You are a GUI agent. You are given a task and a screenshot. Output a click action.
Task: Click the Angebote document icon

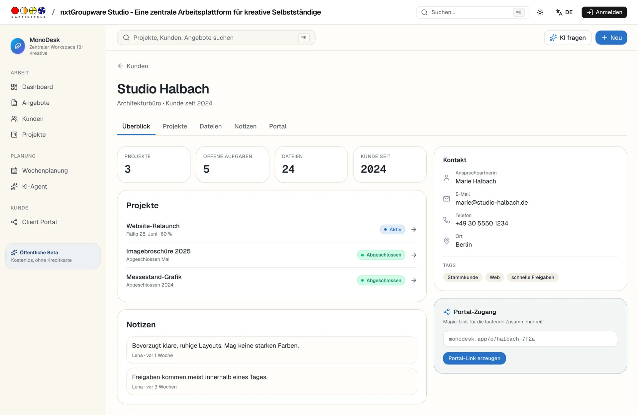point(14,103)
